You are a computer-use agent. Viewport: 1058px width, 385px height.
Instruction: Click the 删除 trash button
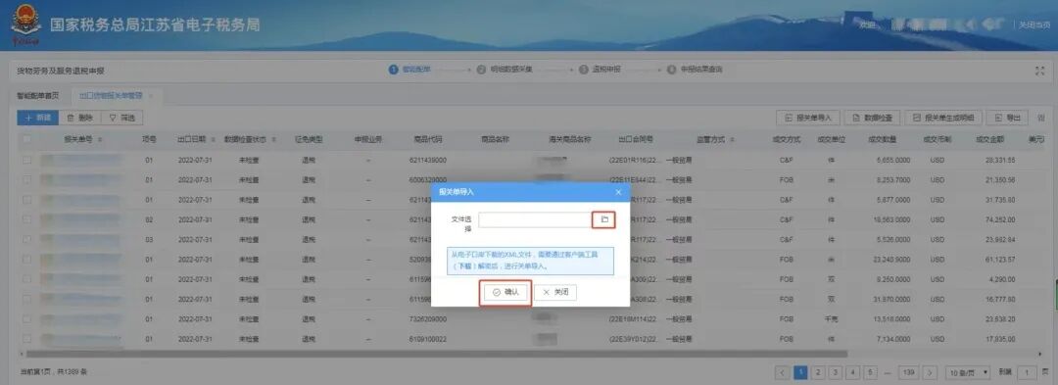pyautogui.click(x=79, y=118)
